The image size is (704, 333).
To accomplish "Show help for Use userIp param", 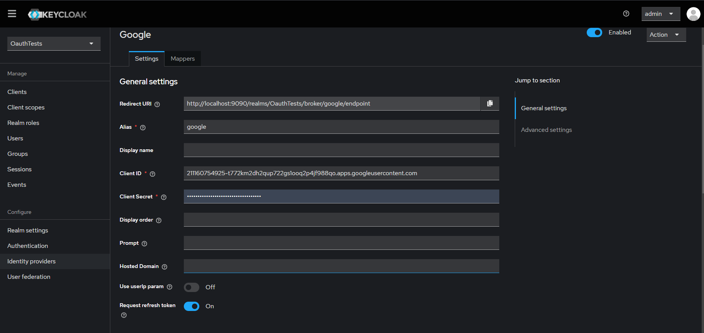I will pyautogui.click(x=170, y=287).
